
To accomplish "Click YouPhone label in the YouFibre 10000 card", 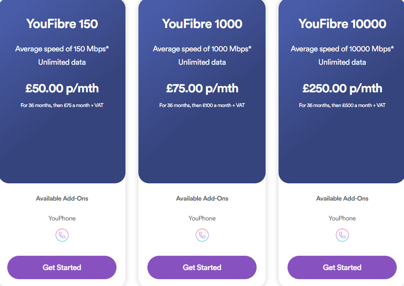I will [342, 218].
